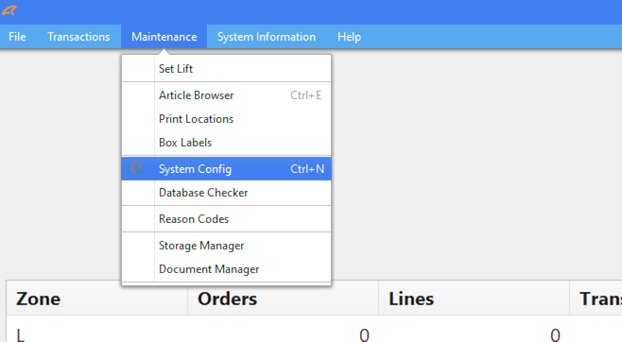Select Set Lift from the menu
This screenshot has width=622, height=342.
226,69
